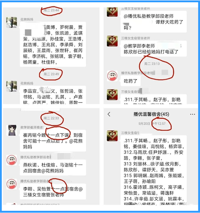Tap 教学部崔泽雅老师 girl avatar
This screenshot has height=213, width=200.
[x=12, y=130]
